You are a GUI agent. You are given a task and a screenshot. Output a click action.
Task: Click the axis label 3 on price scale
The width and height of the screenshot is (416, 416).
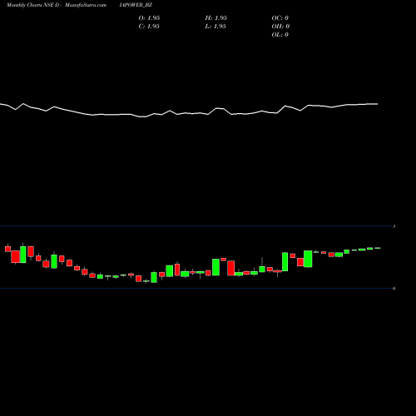tap(394, 226)
